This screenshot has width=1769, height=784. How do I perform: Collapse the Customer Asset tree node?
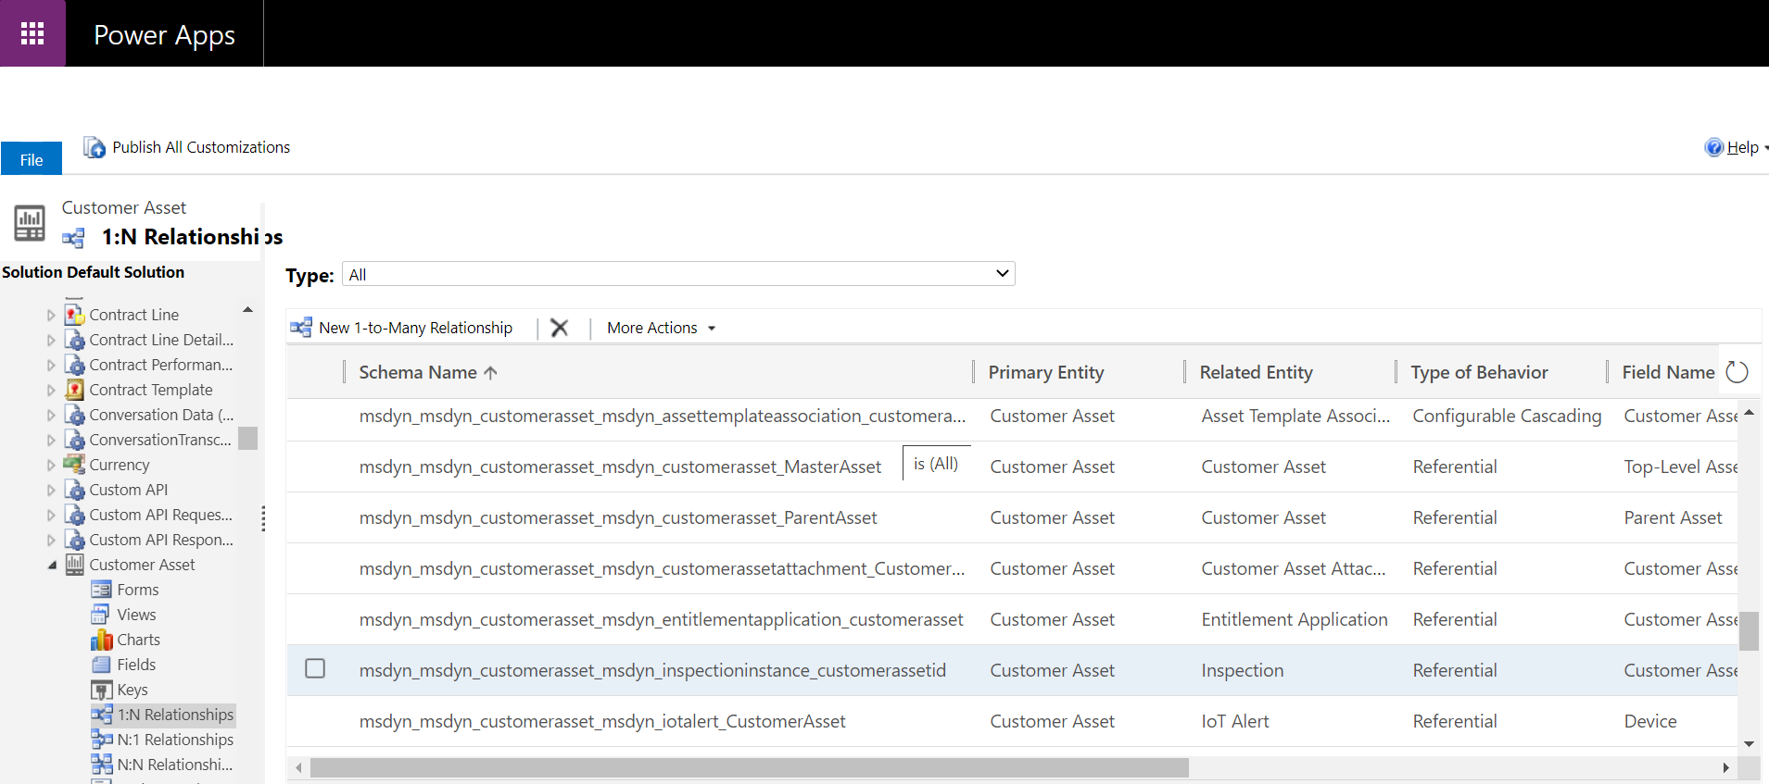click(x=51, y=565)
